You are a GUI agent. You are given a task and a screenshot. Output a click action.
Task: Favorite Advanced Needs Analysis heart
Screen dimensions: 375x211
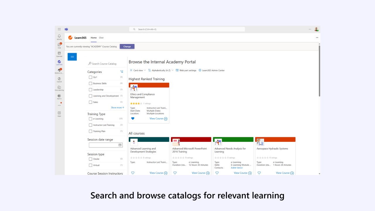coord(217,173)
